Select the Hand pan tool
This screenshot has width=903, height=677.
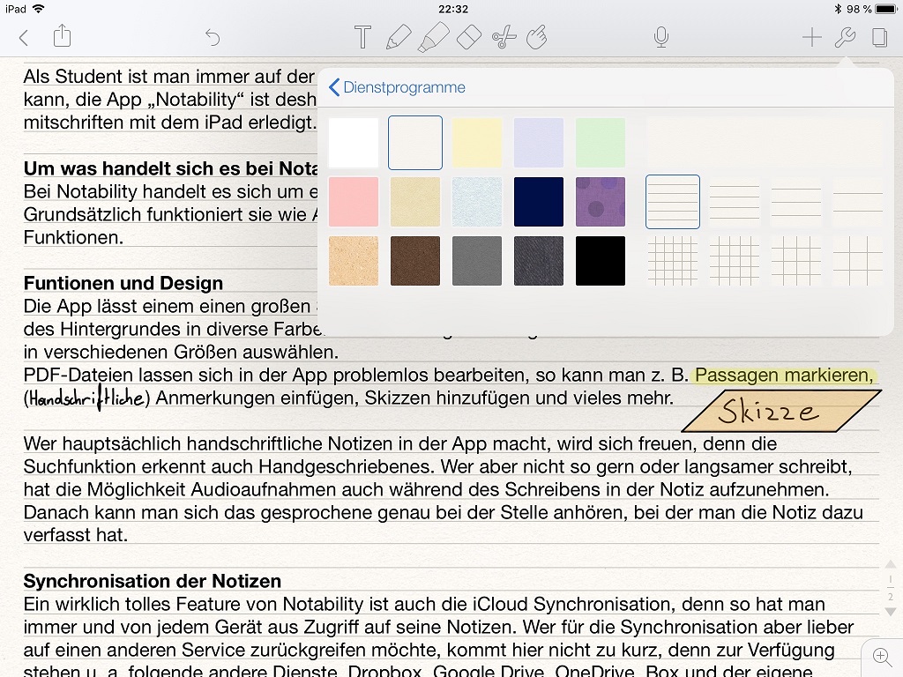[x=537, y=37]
